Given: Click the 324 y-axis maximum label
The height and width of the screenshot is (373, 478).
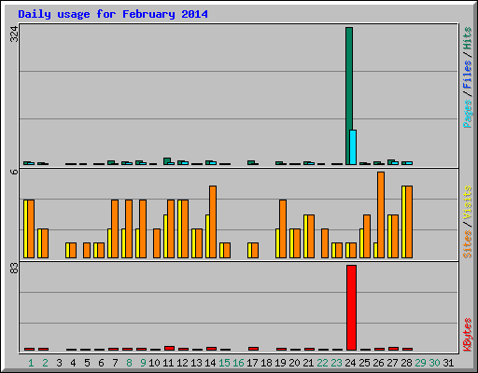Looking at the screenshot, I should [x=14, y=34].
